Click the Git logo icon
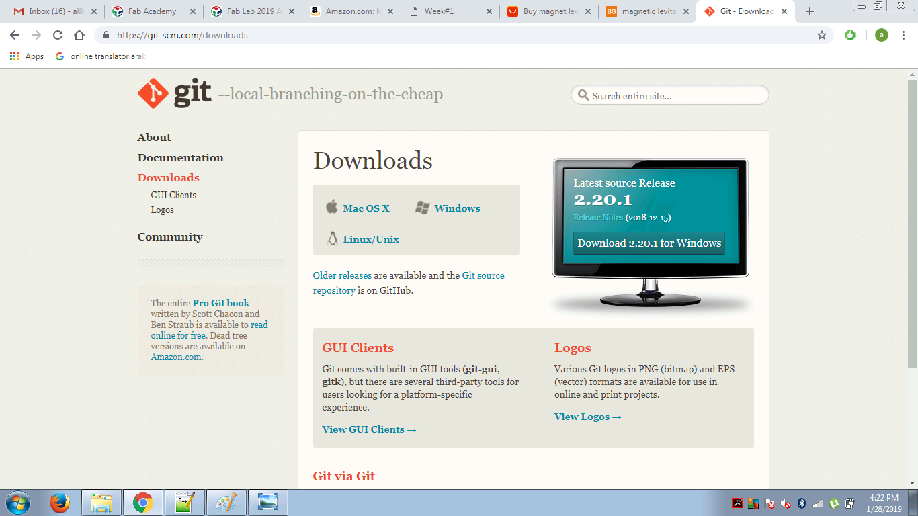 [x=153, y=93]
